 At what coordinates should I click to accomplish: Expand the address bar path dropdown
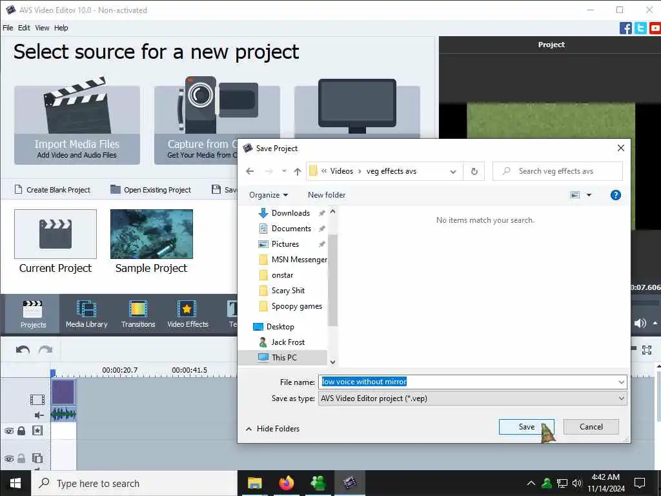453,172
